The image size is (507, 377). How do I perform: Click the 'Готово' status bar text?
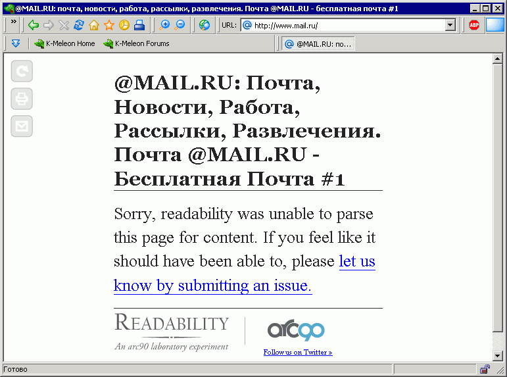tap(16, 369)
